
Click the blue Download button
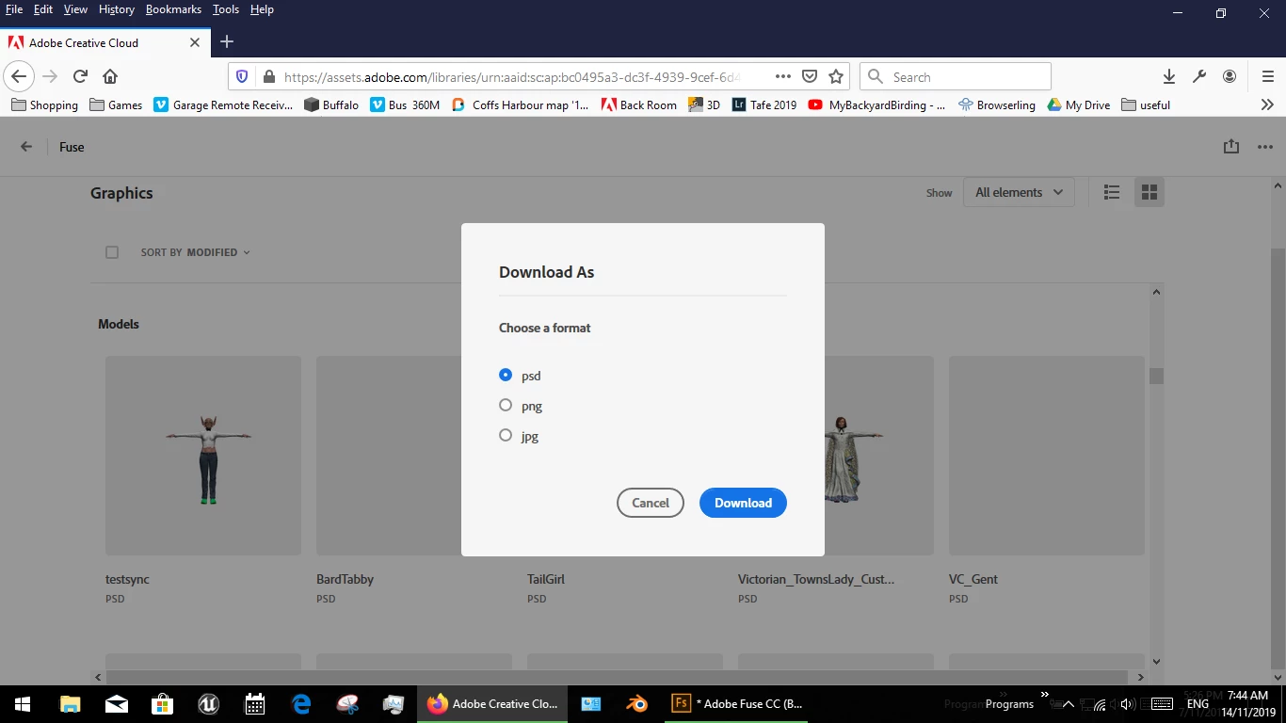(743, 503)
